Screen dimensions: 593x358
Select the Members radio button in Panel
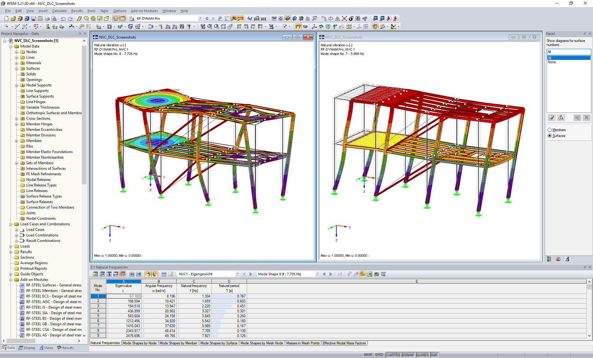551,130
